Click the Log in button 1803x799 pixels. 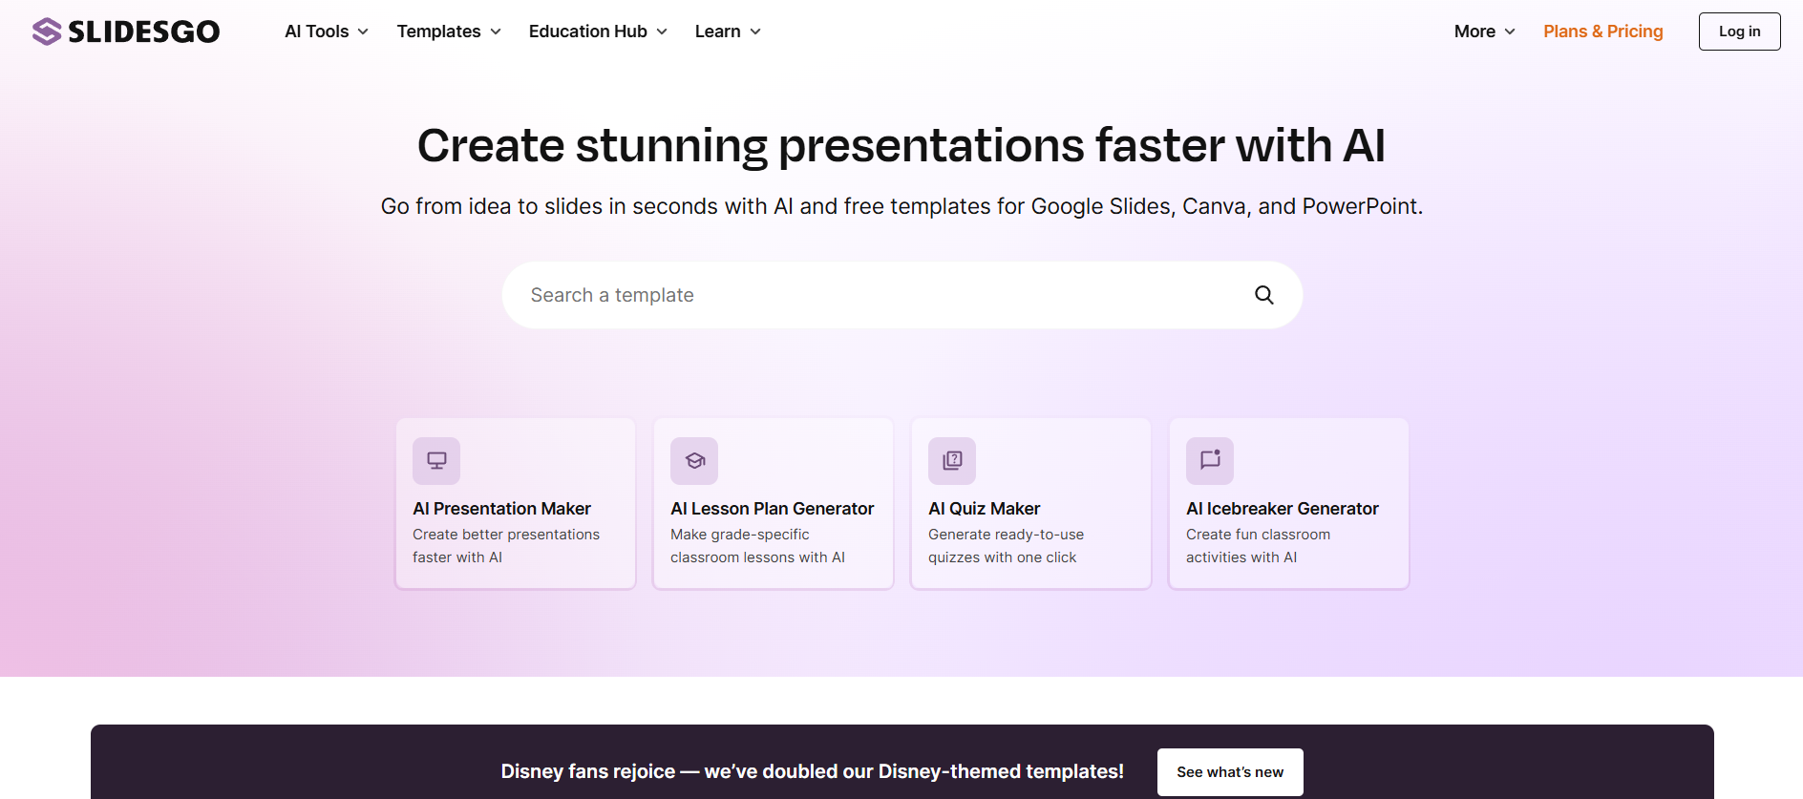[1739, 32]
